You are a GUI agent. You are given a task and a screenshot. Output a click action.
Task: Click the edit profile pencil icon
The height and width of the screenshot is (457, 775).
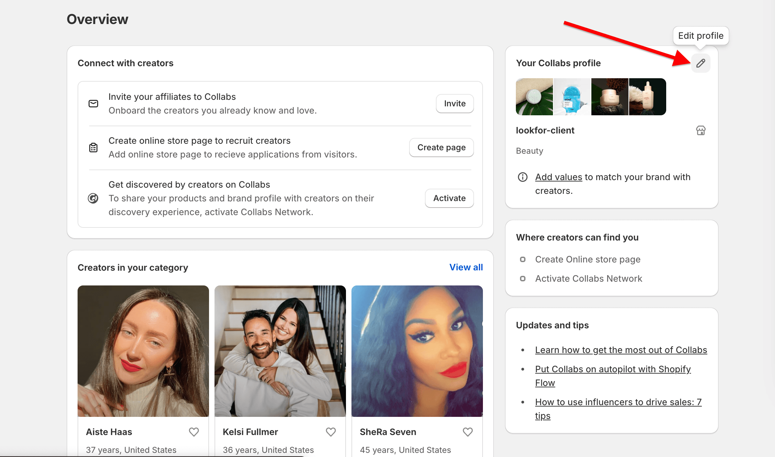point(701,63)
